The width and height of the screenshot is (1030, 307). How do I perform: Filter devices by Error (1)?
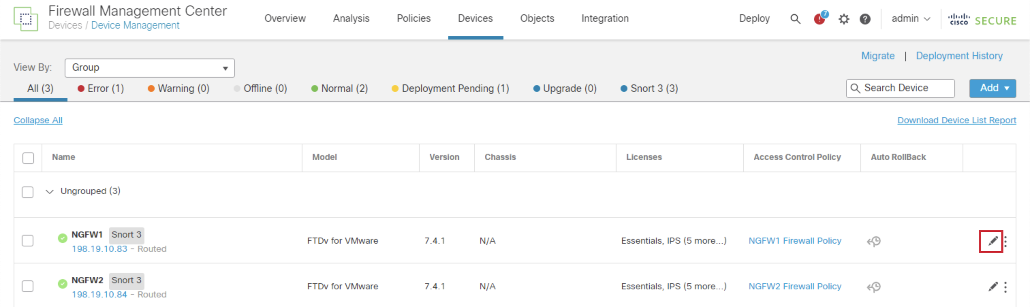coord(101,88)
